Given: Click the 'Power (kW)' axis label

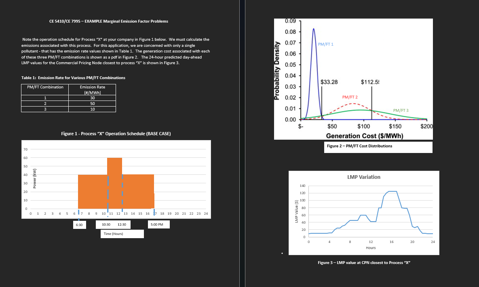Looking at the screenshot, I should (34, 179).
